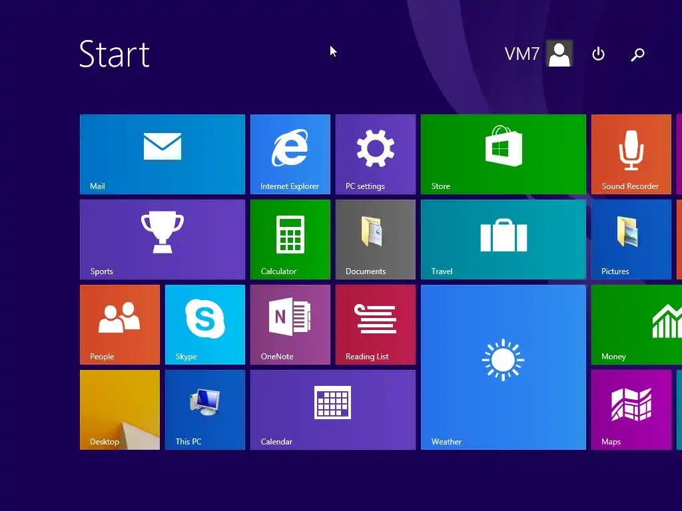Open the Calendar tile
Image resolution: width=682 pixels, height=511 pixels.
[x=333, y=410]
